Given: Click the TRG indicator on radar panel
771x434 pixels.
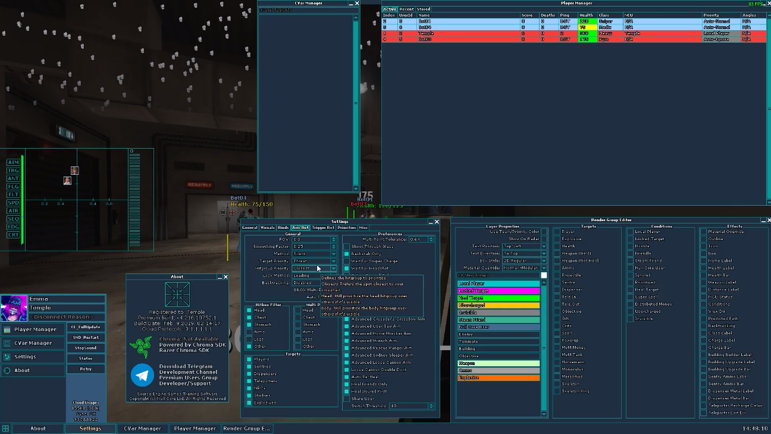Looking at the screenshot, I should (x=13, y=171).
